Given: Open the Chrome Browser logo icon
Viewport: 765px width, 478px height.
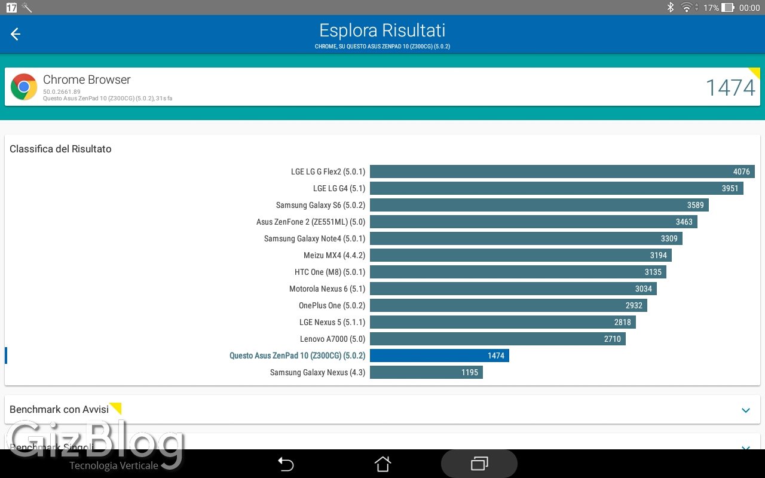Looking at the screenshot, I should pos(24,87).
